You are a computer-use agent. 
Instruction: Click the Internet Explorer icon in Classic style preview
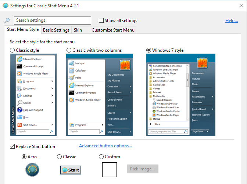(19, 59)
